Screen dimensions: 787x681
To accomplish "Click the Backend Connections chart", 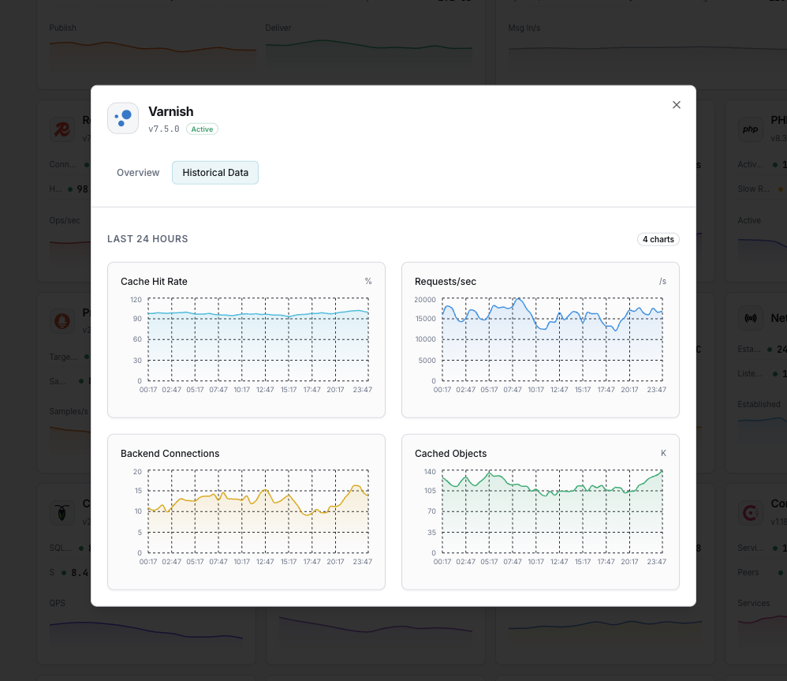I will [x=258, y=511].
